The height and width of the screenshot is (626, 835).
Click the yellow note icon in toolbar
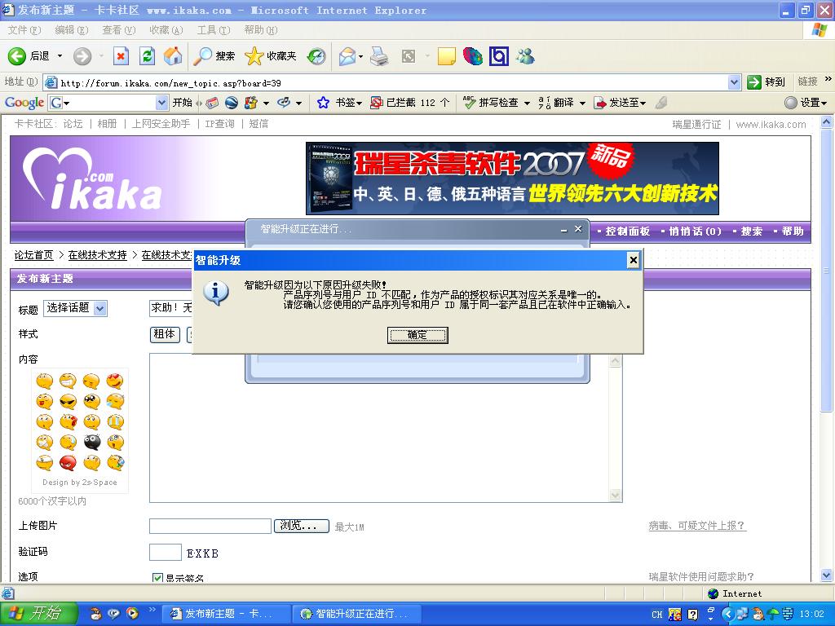[446, 56]
